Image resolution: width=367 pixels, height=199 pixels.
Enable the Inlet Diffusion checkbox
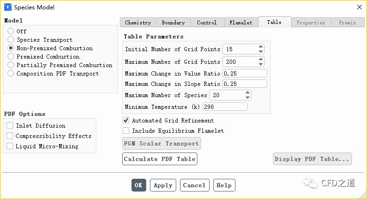click(10, 126)
